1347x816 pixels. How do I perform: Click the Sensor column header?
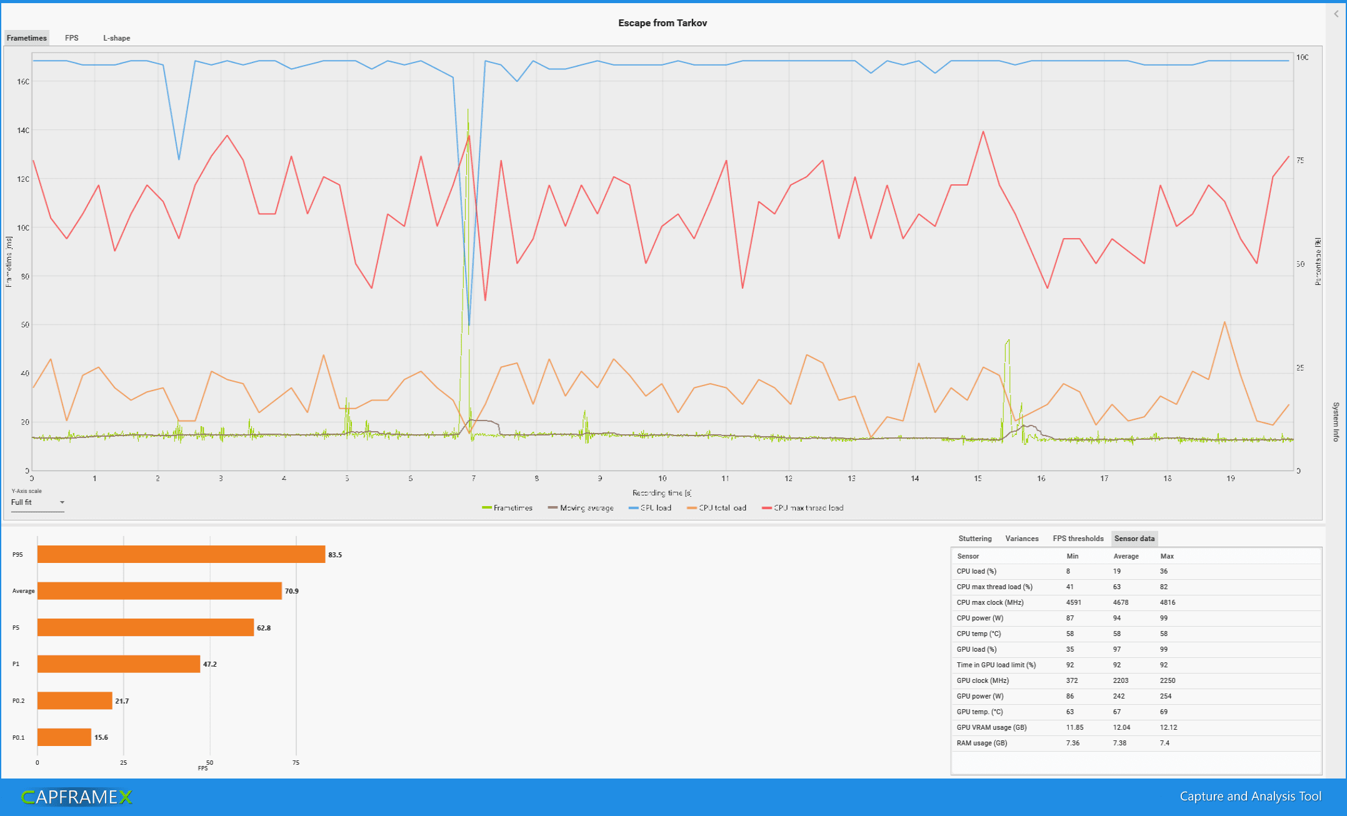pos(968,556)
